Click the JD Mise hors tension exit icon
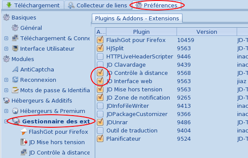Screen dimensions: 248x158 [24, 142]
